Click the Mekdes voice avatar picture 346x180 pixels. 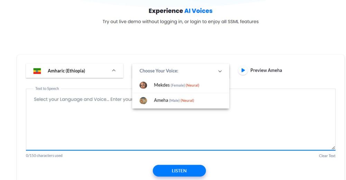click(x=143, y=85)
